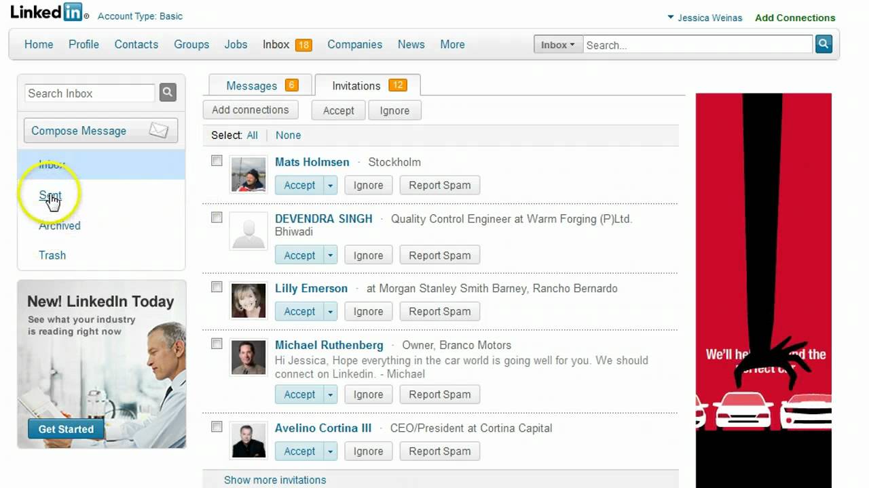Expand Accept dropdown arrow for Avelino Cortina III
869x488 pixels.
coord(331,451)
